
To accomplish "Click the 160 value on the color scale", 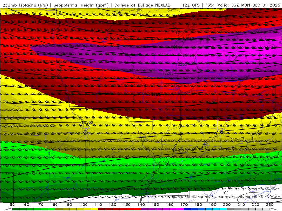I will click(170, 205).
